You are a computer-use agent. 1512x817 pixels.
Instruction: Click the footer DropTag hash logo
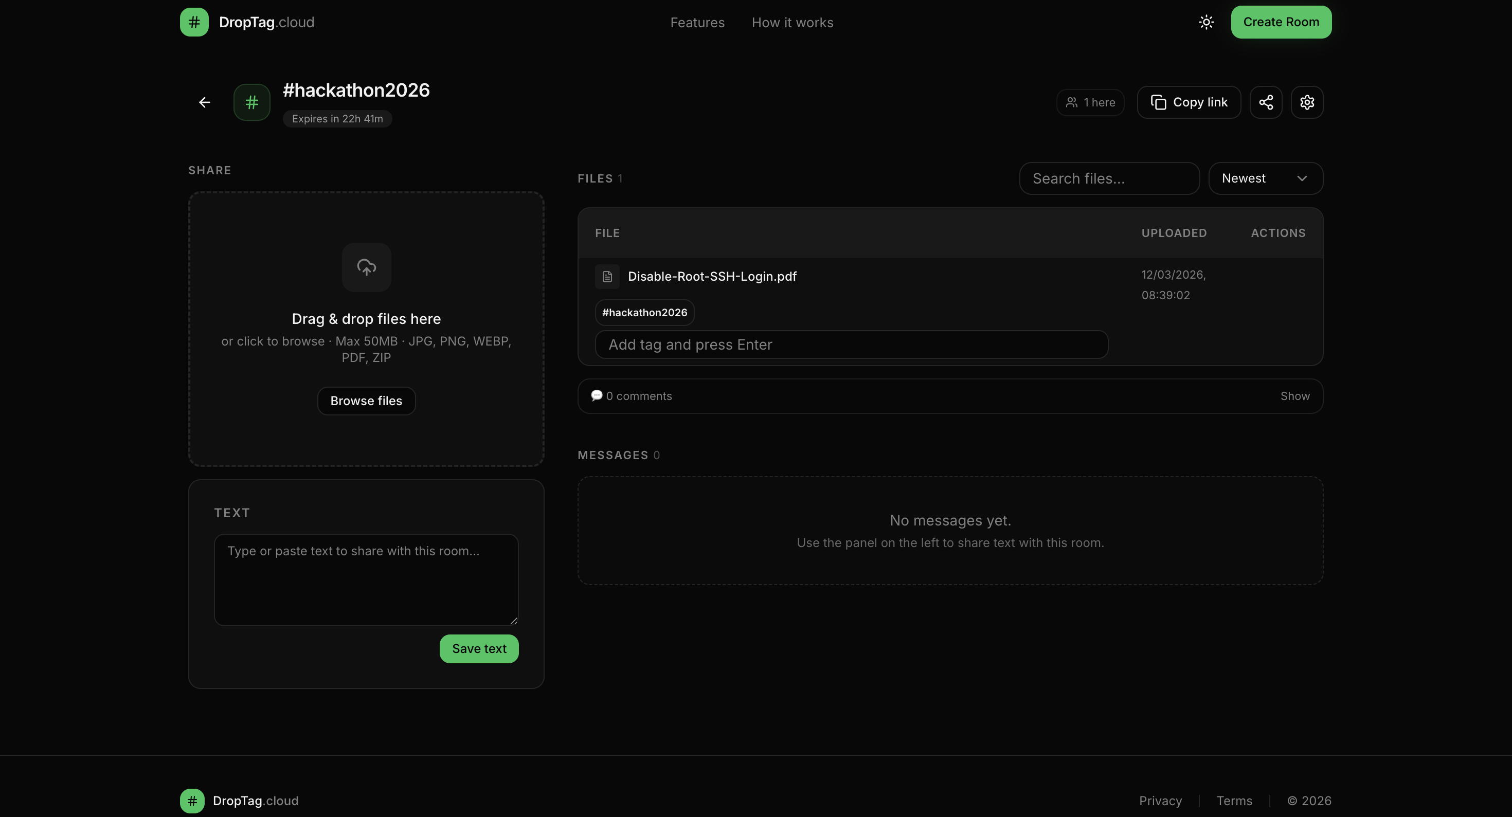pyautogui.click(x=192, y=801)
